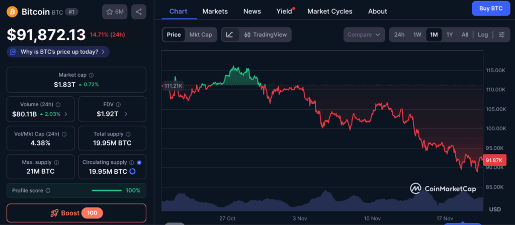
Task: Click the Bitcoin logo icon
Action: pyautogui.click(x=13, y=12)
